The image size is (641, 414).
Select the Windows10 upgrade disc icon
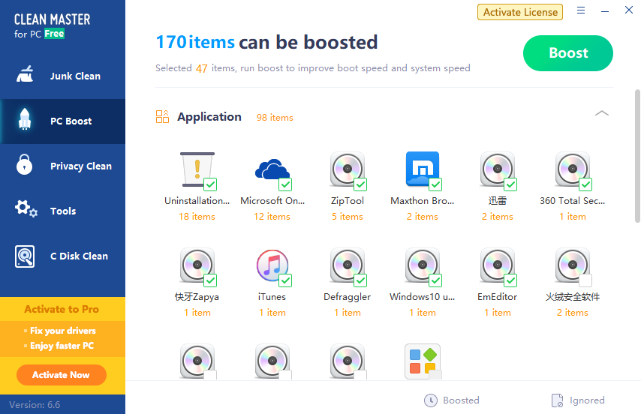tap(423, 265)
